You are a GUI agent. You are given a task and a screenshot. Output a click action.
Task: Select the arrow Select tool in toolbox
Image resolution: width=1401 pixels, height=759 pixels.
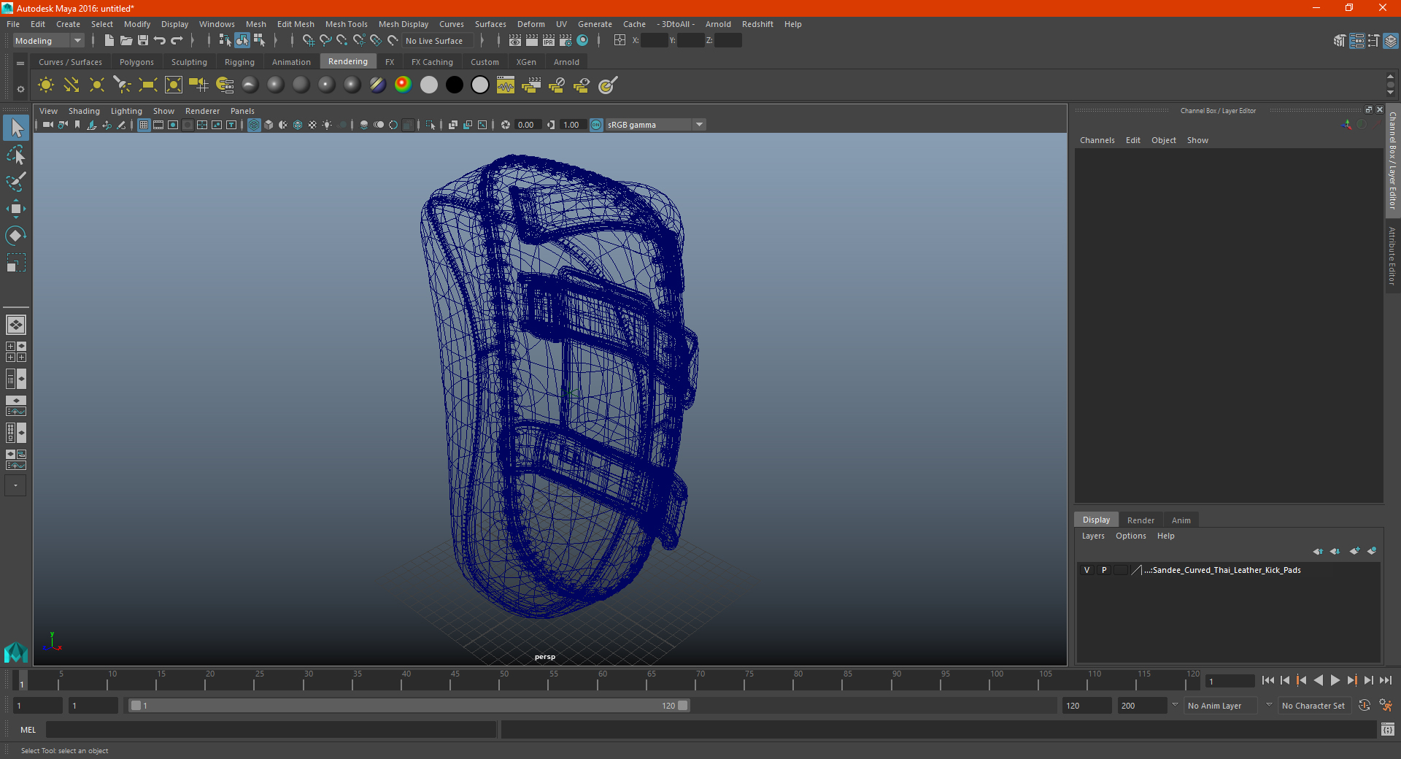(x=16, y=128)
